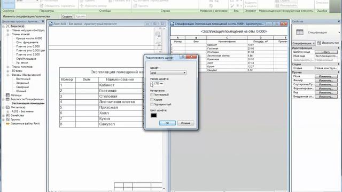Enable the Полужирный bold checkbox
Image resolution: width=342 pixels, height=192 pixels.
click(152, 95)
